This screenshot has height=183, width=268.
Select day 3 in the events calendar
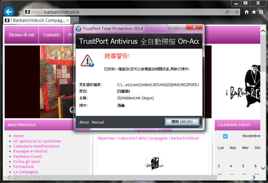tap(219, 166)
